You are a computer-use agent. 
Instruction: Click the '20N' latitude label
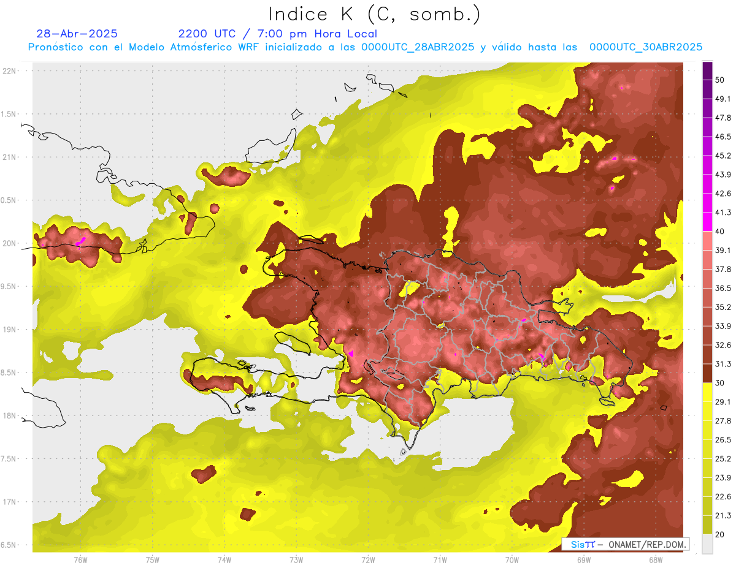[x=10, y=243]
